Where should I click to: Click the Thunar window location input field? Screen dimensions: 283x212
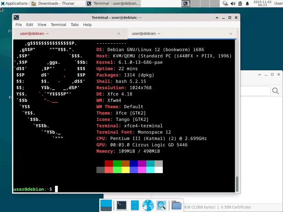point(255,91)
